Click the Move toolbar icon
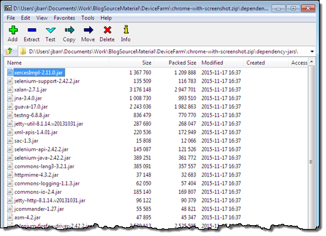 [x=88, y=30]
